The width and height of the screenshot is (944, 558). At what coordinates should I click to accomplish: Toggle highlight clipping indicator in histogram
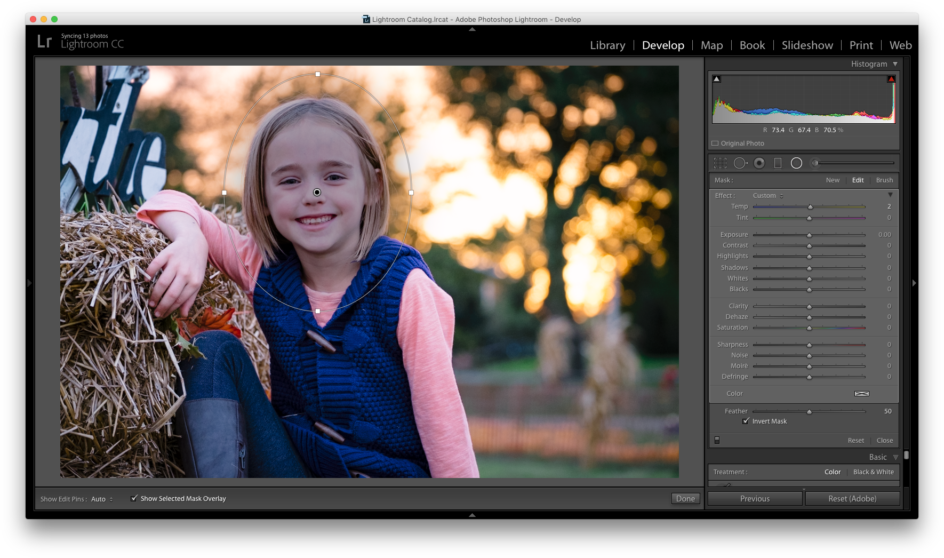891,79
